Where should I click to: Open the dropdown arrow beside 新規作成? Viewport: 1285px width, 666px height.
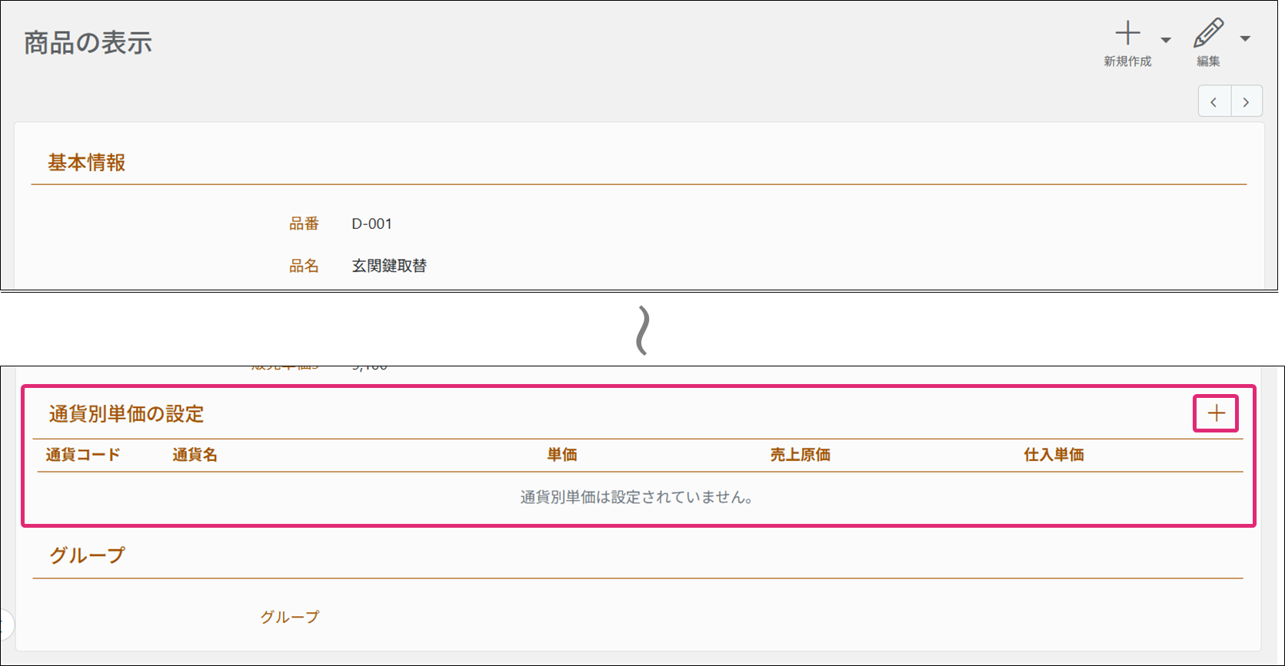pos(1166,40)
